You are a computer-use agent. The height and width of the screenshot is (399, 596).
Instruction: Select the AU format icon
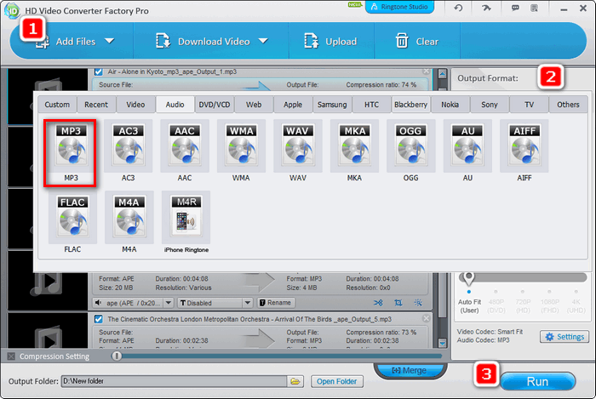(x=467, y=146)
